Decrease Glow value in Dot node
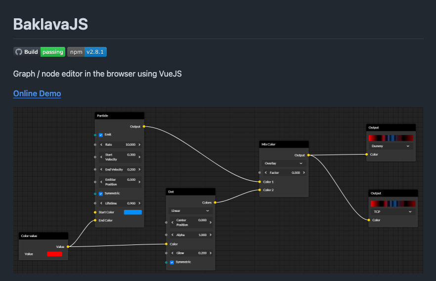This screenshot has height=281, width=436. tap(173, 253)
